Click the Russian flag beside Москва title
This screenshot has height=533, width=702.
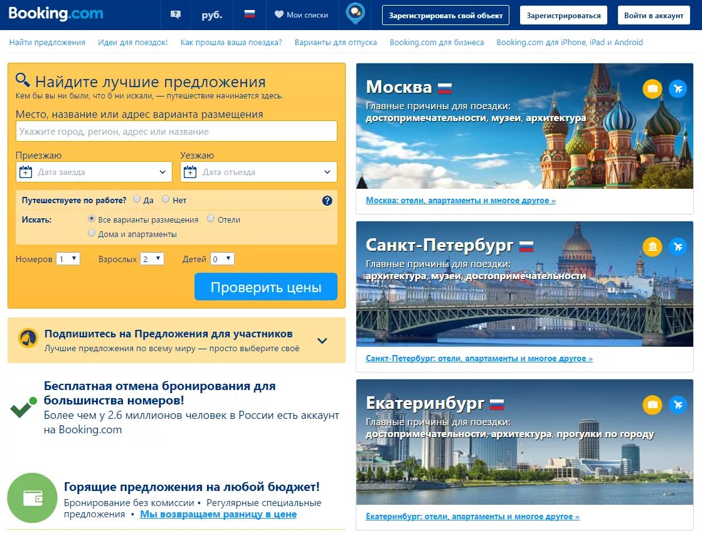pyautogui.click(x=445, y=88)
